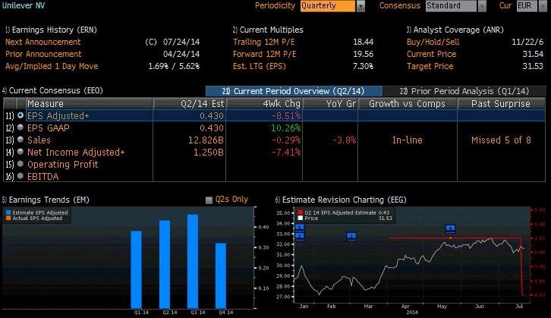Click the 07/24/14 announcement date

pyautogui.click(x=181, y=42)
